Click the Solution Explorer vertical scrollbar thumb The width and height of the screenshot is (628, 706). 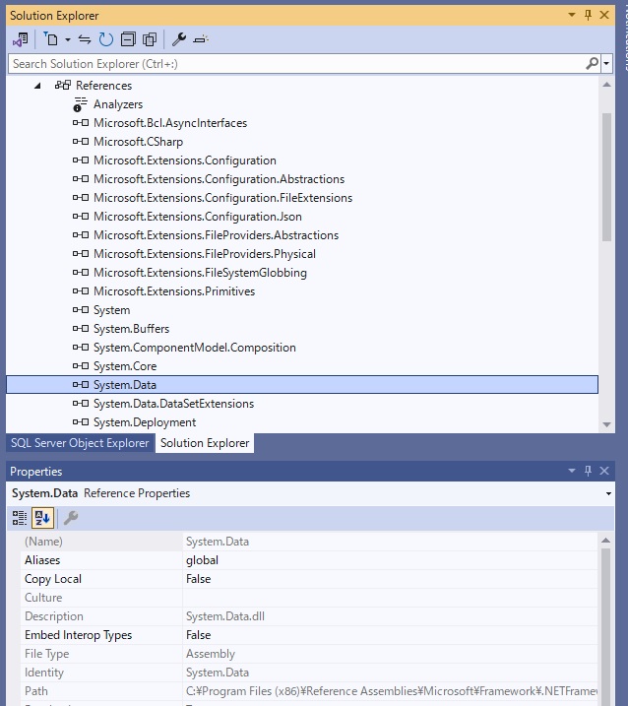click(x=607, y=177)
